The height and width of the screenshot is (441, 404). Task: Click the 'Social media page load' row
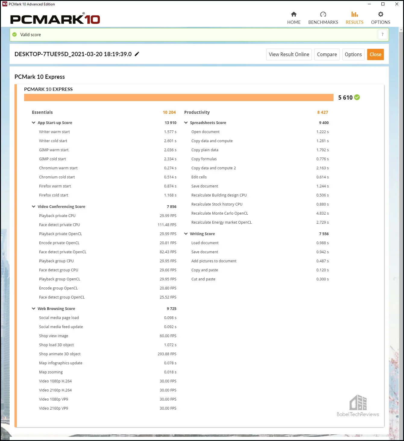(108, 318)
